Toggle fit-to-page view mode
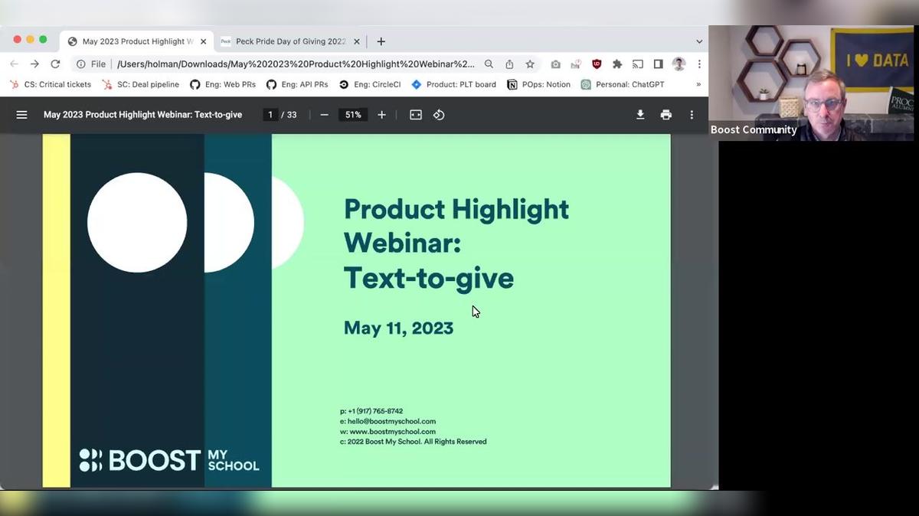Image resolution: width=919 pixels, height=516 pixels. tap(414, 114)
